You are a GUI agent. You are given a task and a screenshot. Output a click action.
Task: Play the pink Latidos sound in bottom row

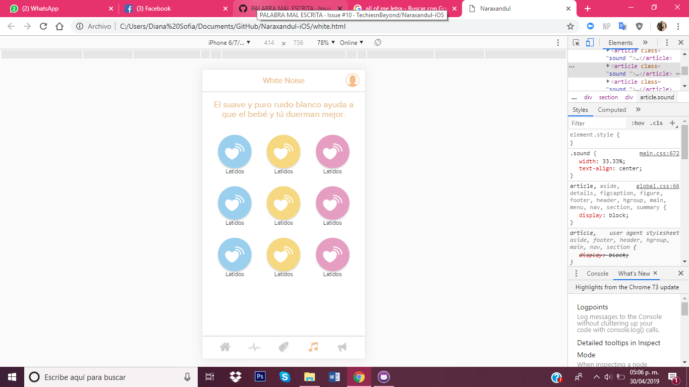coord(332,254)
